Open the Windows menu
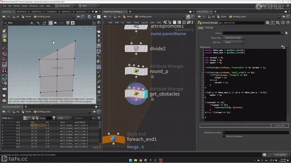The image size is (291, 163). click(x=34, y=6)
